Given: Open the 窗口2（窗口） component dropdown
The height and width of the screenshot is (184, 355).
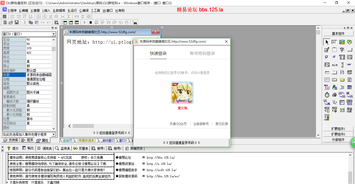Looking at the screenshot, I should (54, 34).
